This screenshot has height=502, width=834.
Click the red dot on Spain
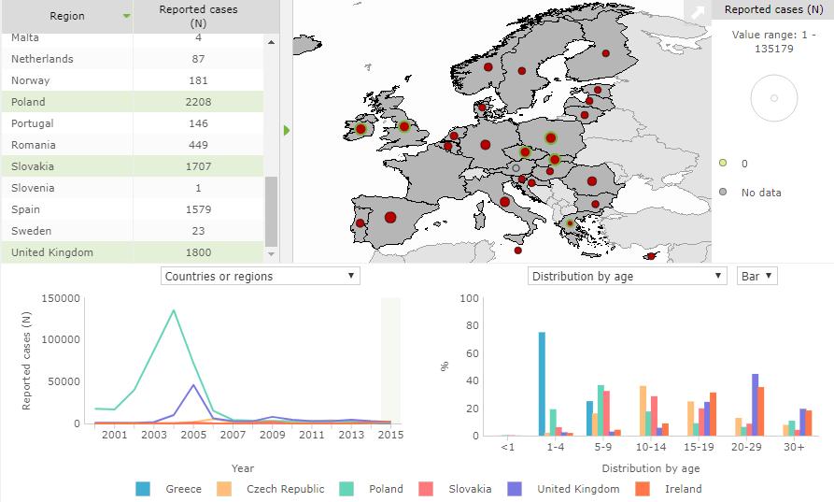point(390,217)
